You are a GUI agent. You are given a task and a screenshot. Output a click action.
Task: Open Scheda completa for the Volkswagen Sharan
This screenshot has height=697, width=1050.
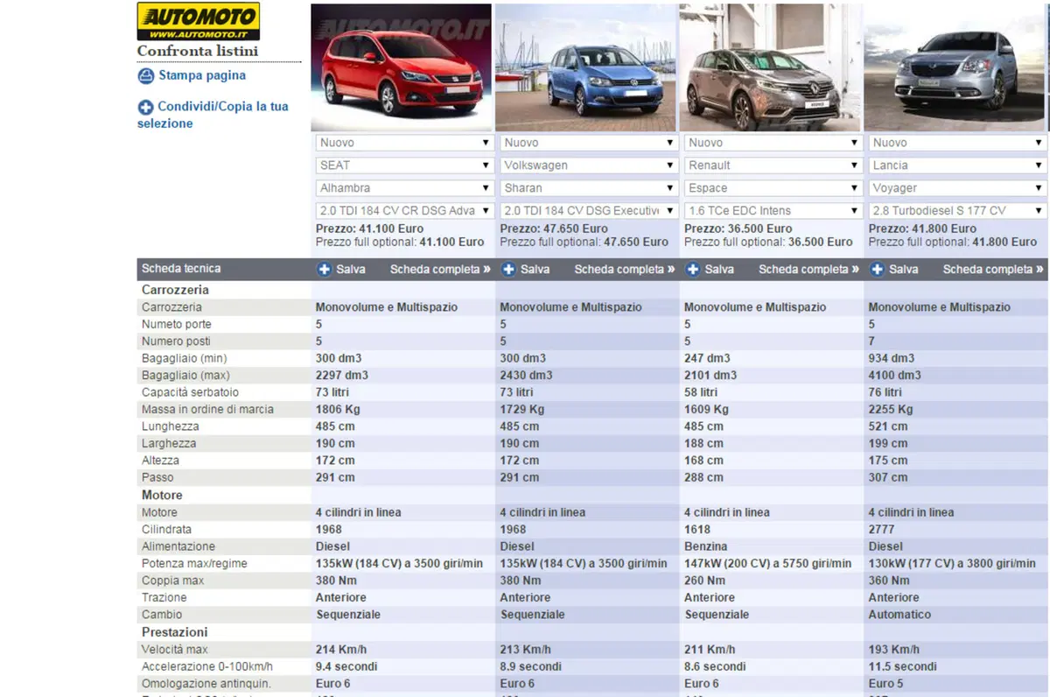[625, 270]
